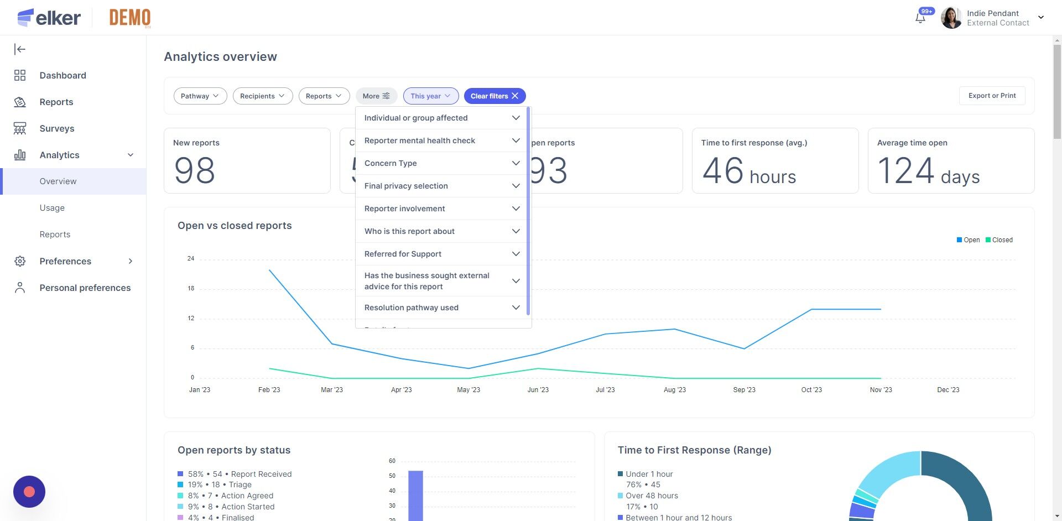1062x521 pixels.
Task: Click Export or Print button
Action: [992, 96]
